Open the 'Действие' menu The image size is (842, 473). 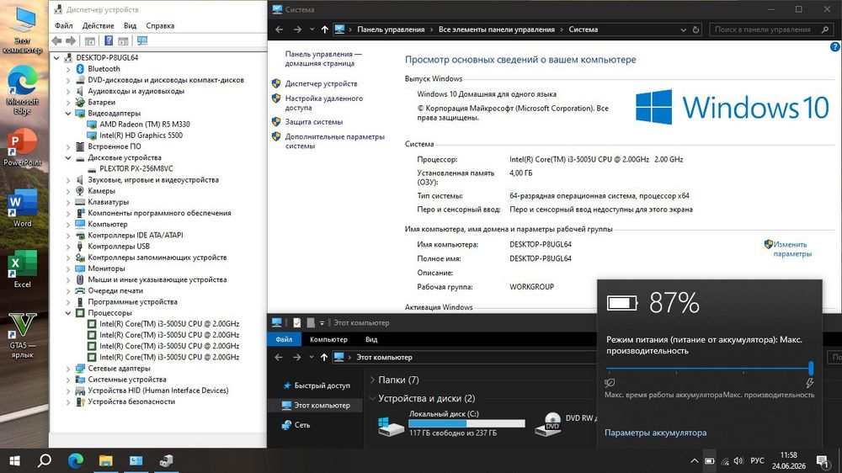pyautogui.click(x=98, y=26)
